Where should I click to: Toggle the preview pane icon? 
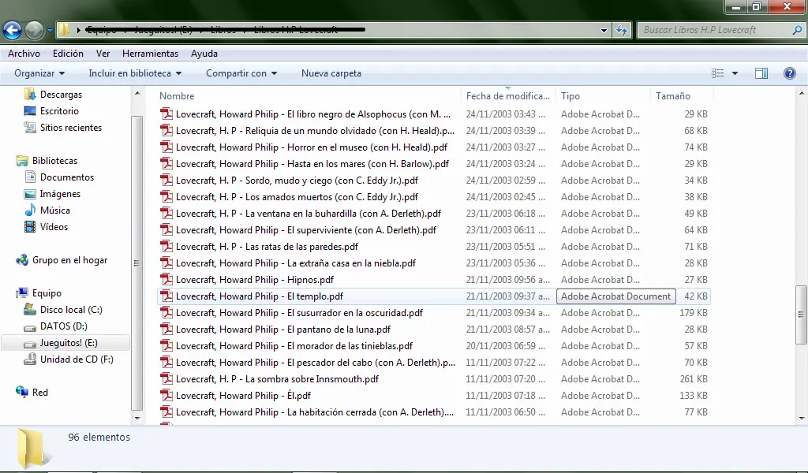[761, 73]
